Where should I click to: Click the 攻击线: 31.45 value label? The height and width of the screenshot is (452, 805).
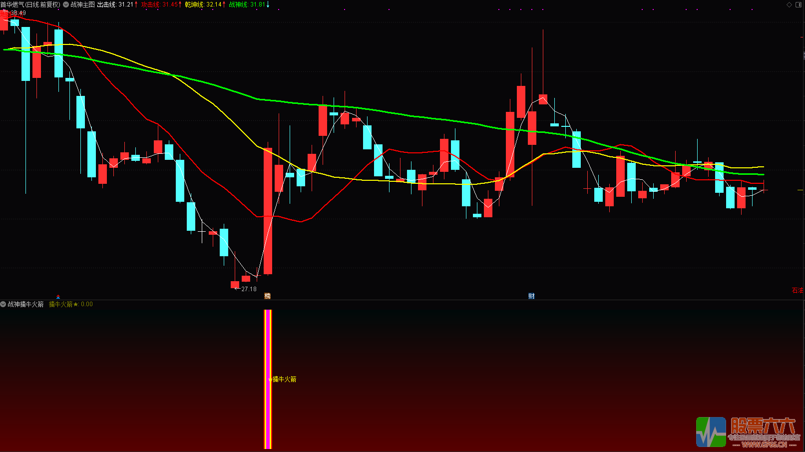click(x=159, y=4)
